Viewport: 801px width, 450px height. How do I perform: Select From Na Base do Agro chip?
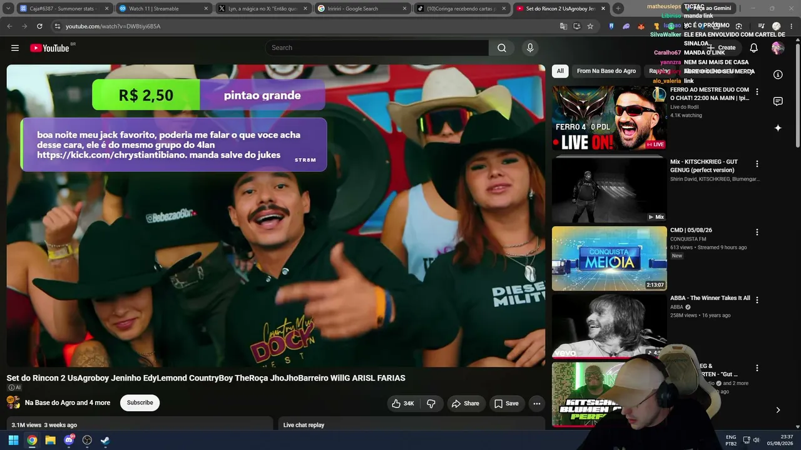click(x=606, y=71)
